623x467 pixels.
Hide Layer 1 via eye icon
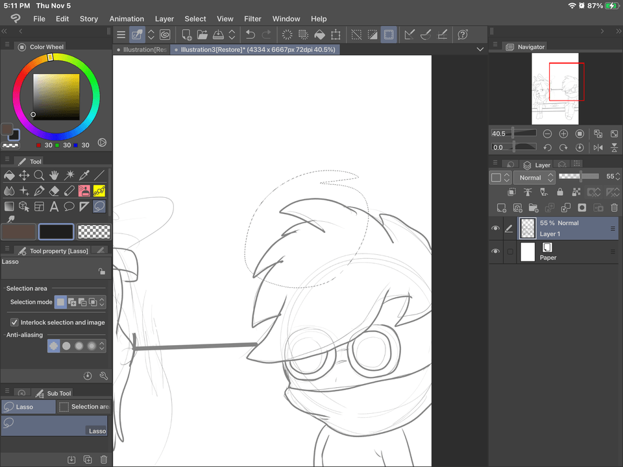[495, 228]
